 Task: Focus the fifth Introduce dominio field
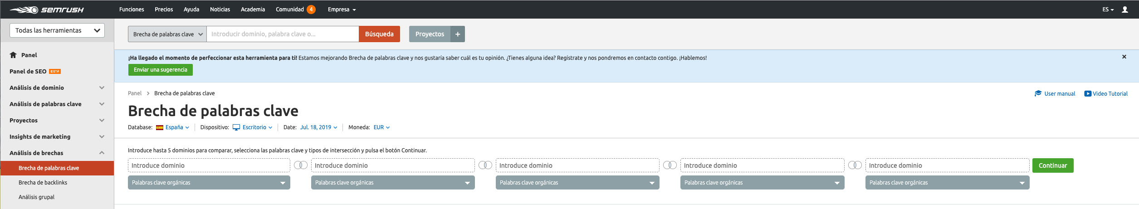click(x=948, y=165)
